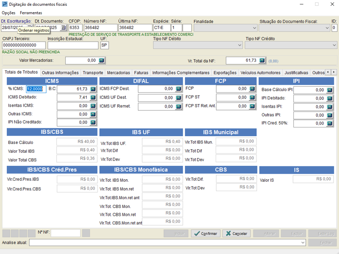339x254 pixels.
Task: Expand the Finalidade dropdown
Action: coord(254,28)
